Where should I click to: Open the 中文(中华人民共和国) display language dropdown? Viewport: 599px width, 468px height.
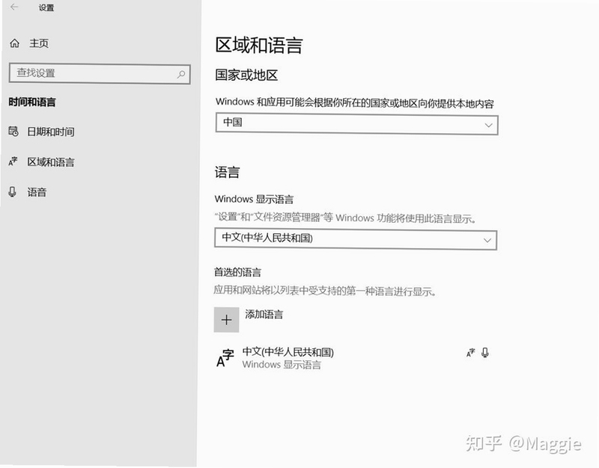356,238
